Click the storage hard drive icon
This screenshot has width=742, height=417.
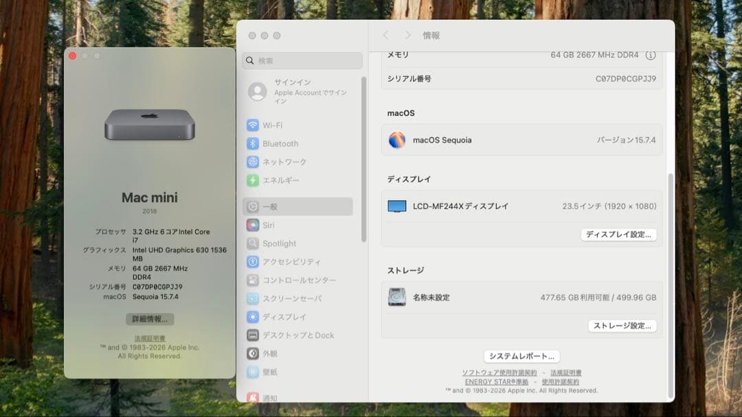397,297
